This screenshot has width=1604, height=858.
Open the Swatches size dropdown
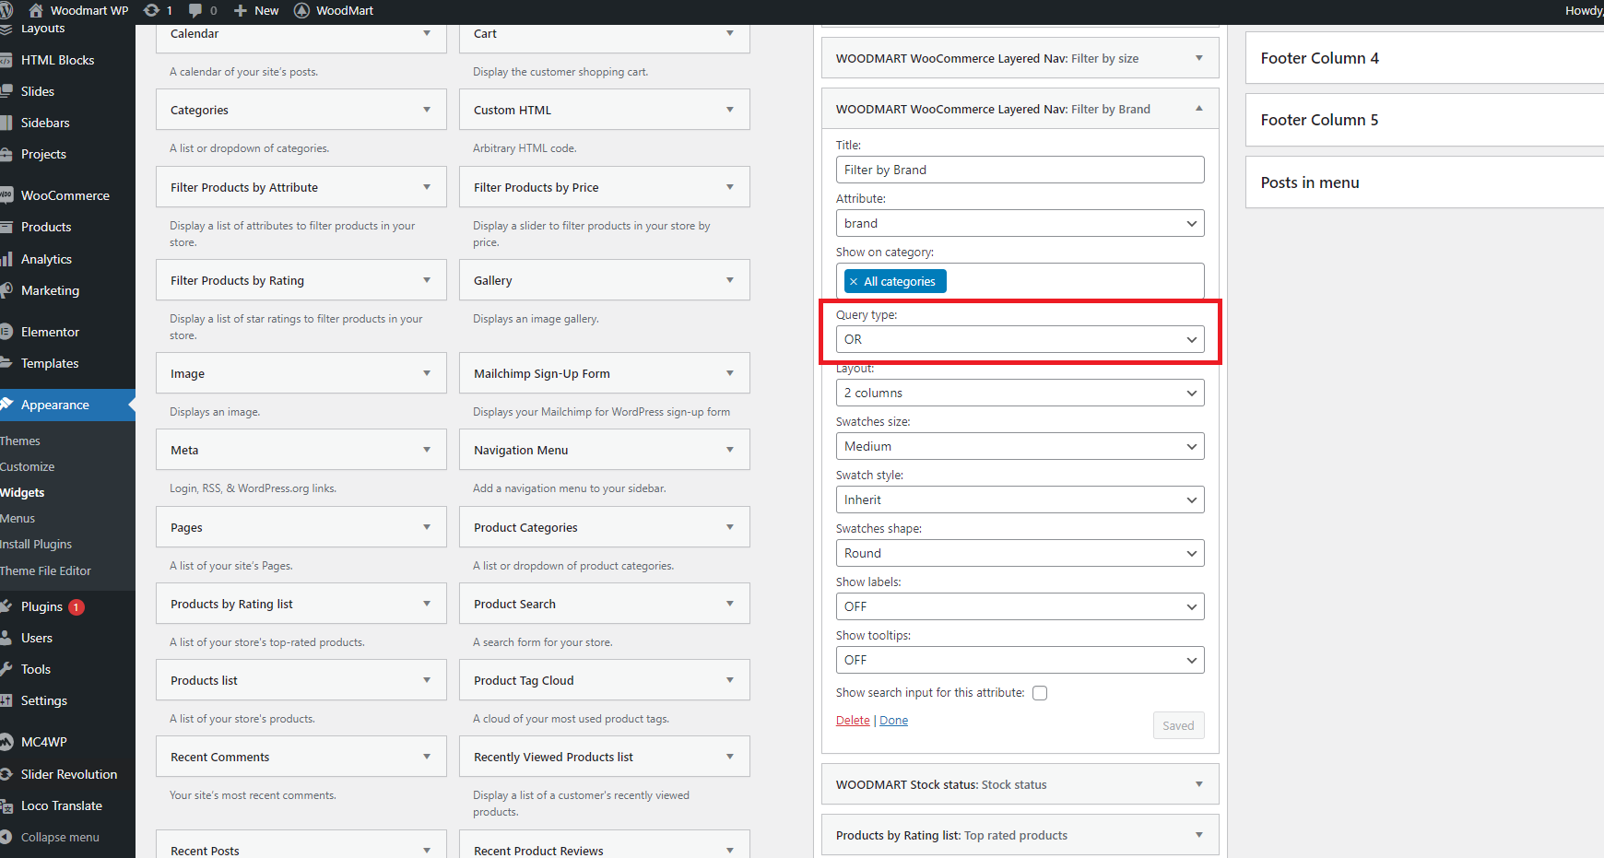tap(1020, 446)
